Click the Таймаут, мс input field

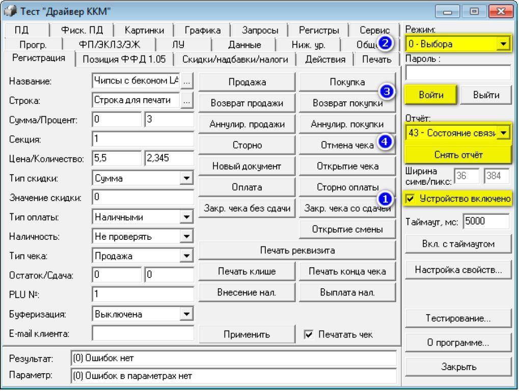tap(486, 222)
